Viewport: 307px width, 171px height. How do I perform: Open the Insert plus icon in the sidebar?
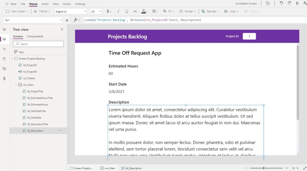point(4,49)
